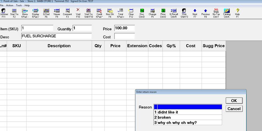
Task: Toggle No Tax Ctrl+T icon
Action: coord(216,13)
